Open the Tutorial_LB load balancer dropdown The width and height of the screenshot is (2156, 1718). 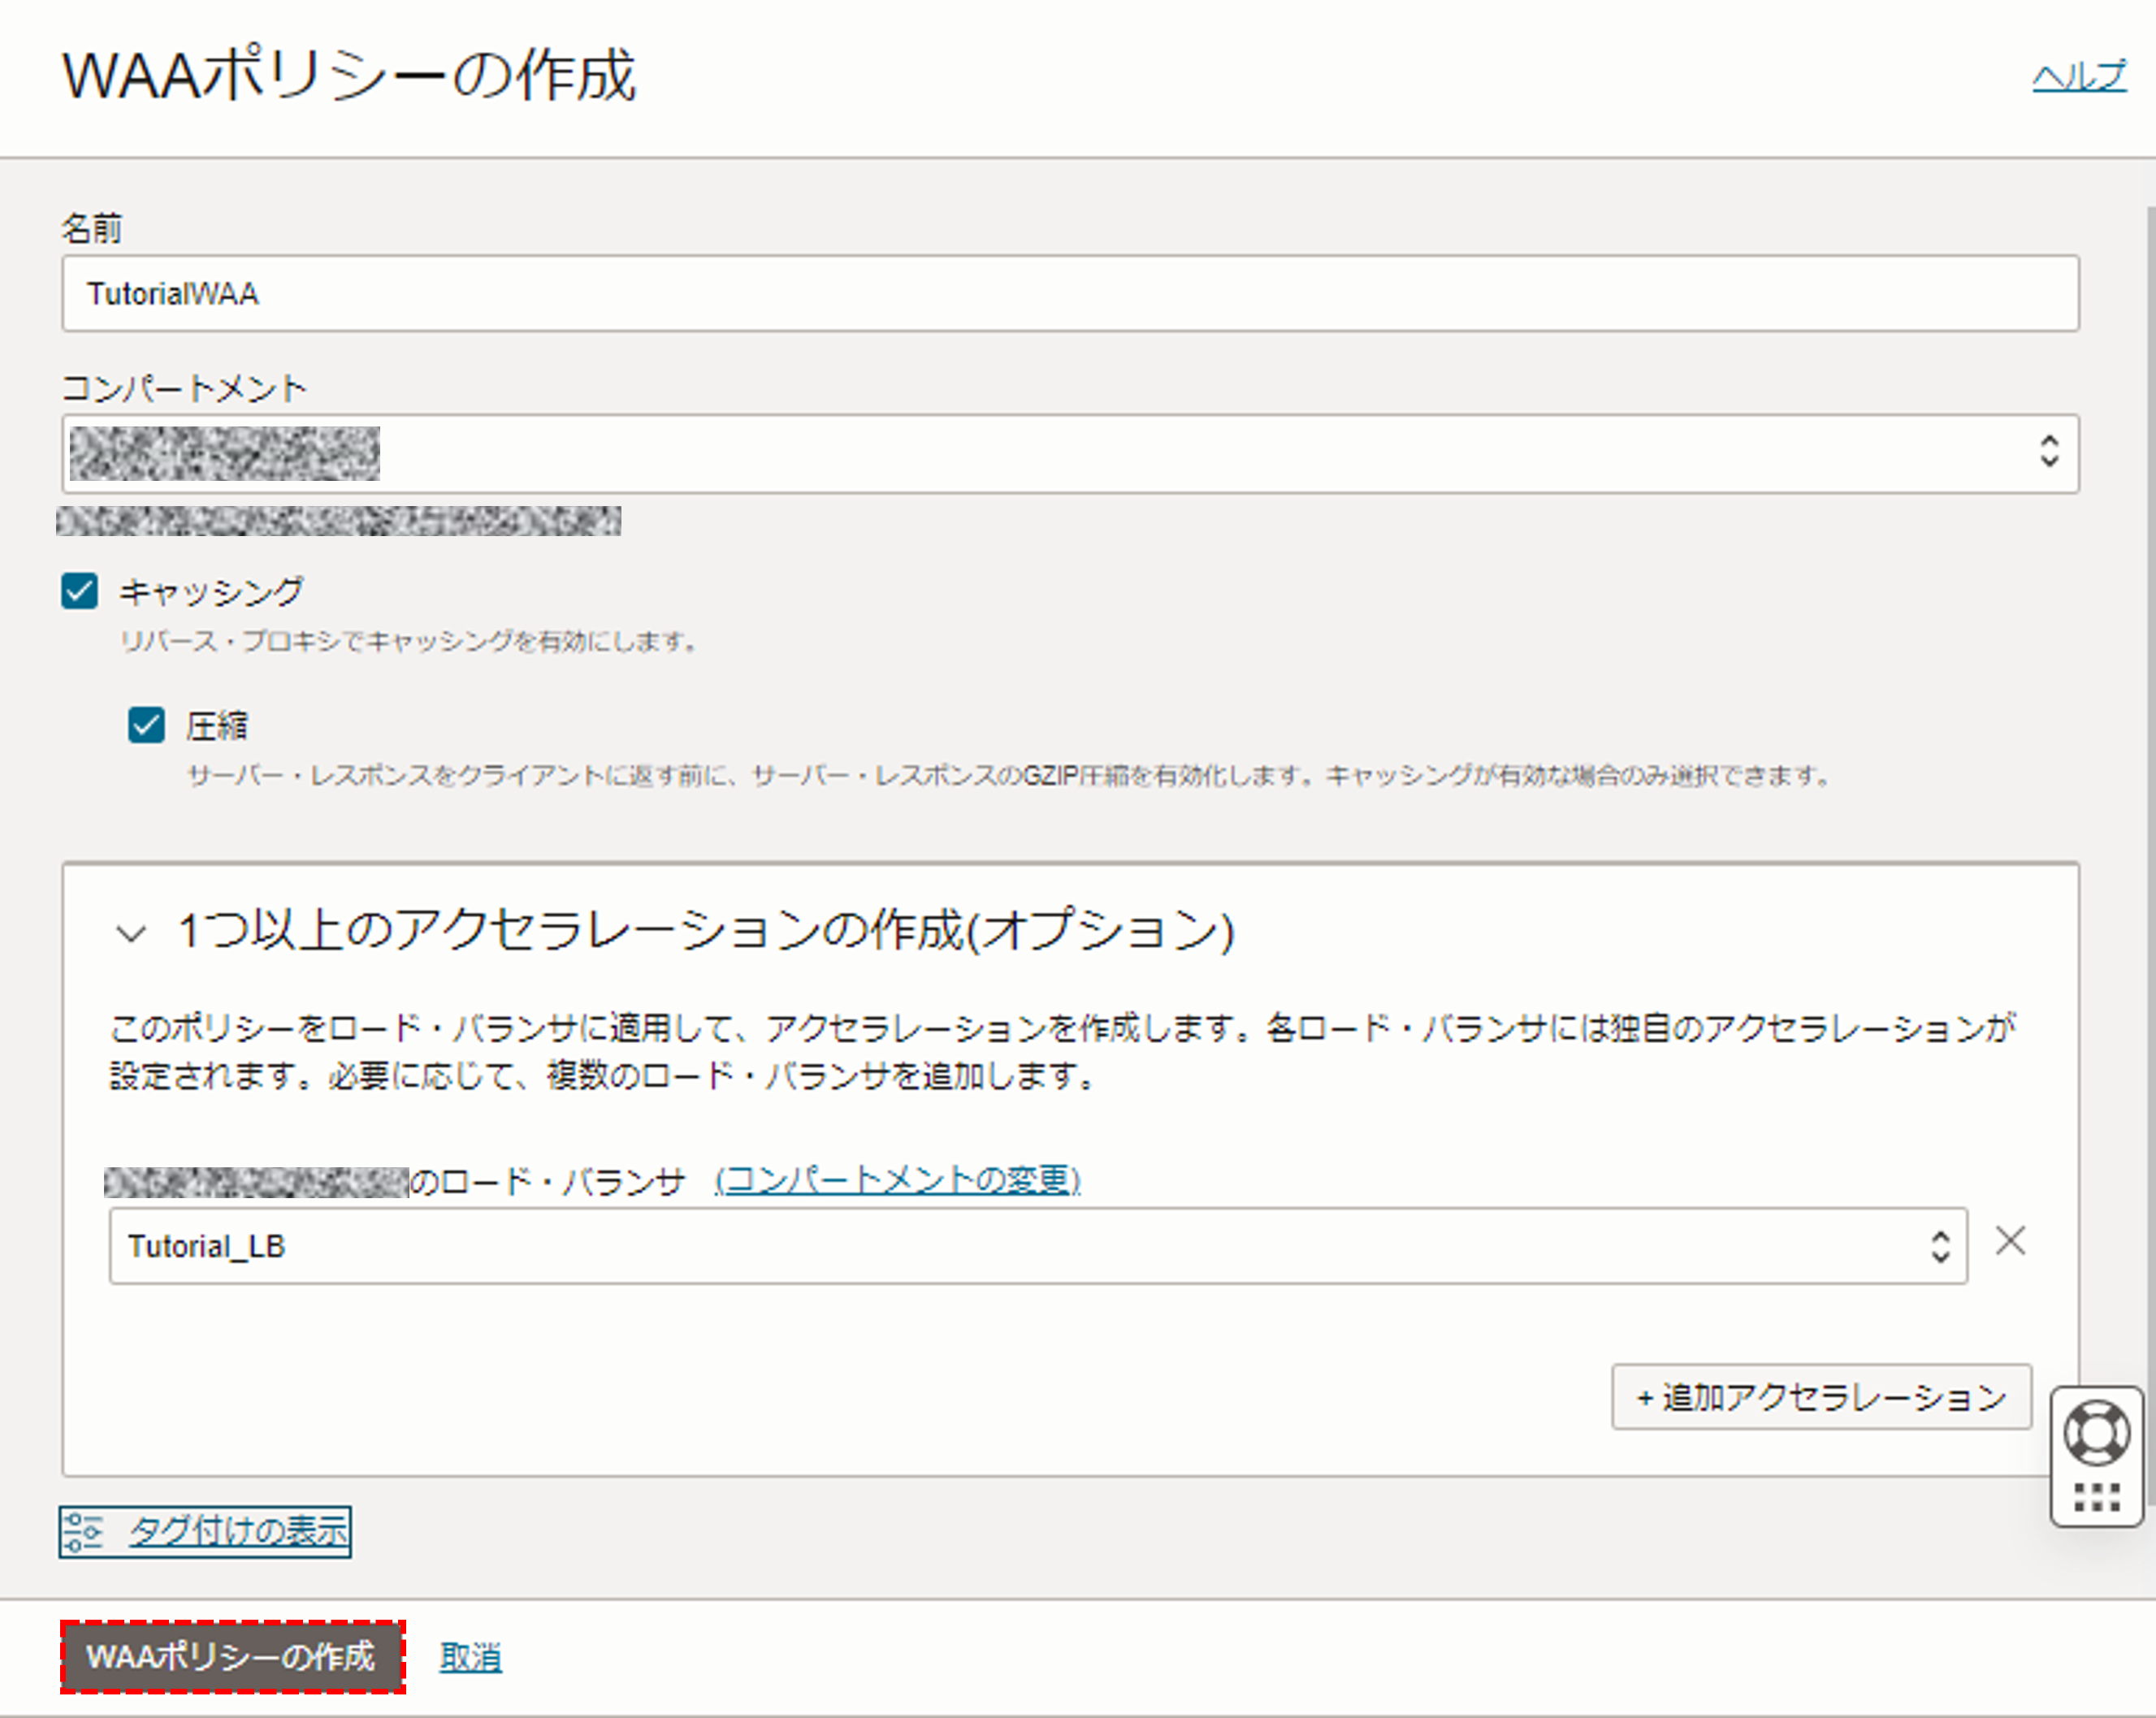coord(1037,1246)
